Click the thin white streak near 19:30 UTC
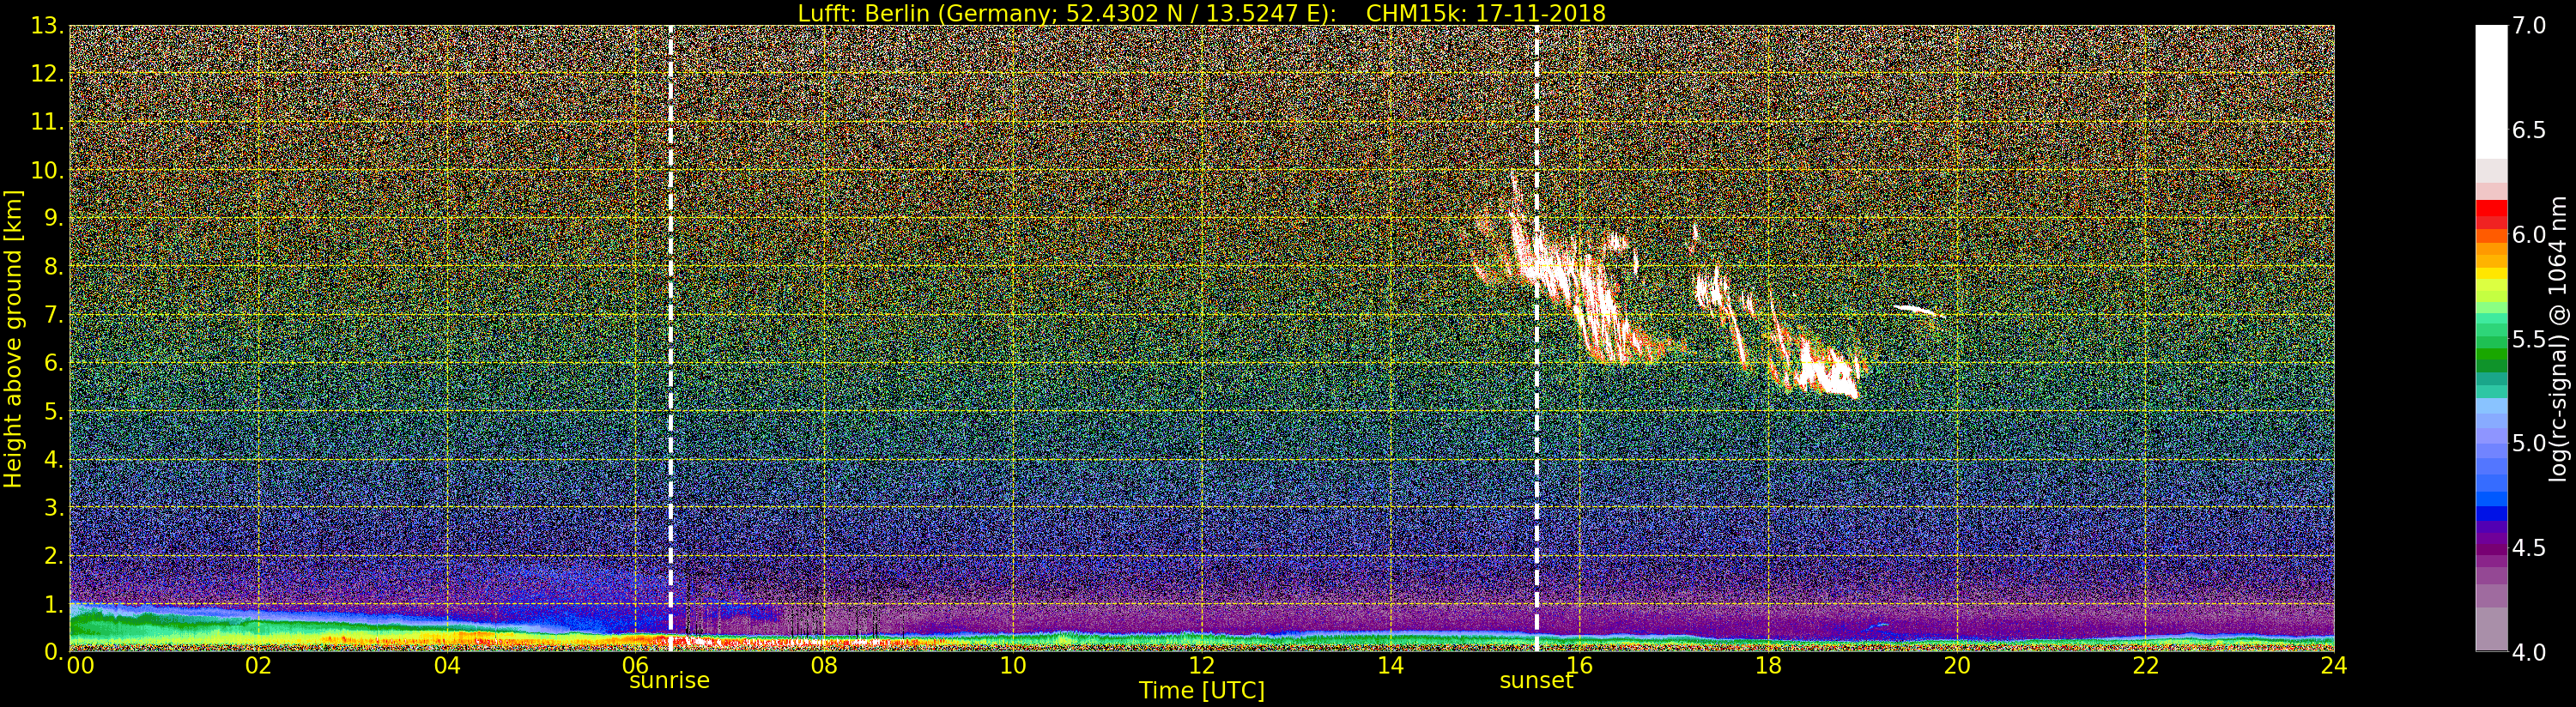This screenshot has height=707, width=2576. point(1912,309)
